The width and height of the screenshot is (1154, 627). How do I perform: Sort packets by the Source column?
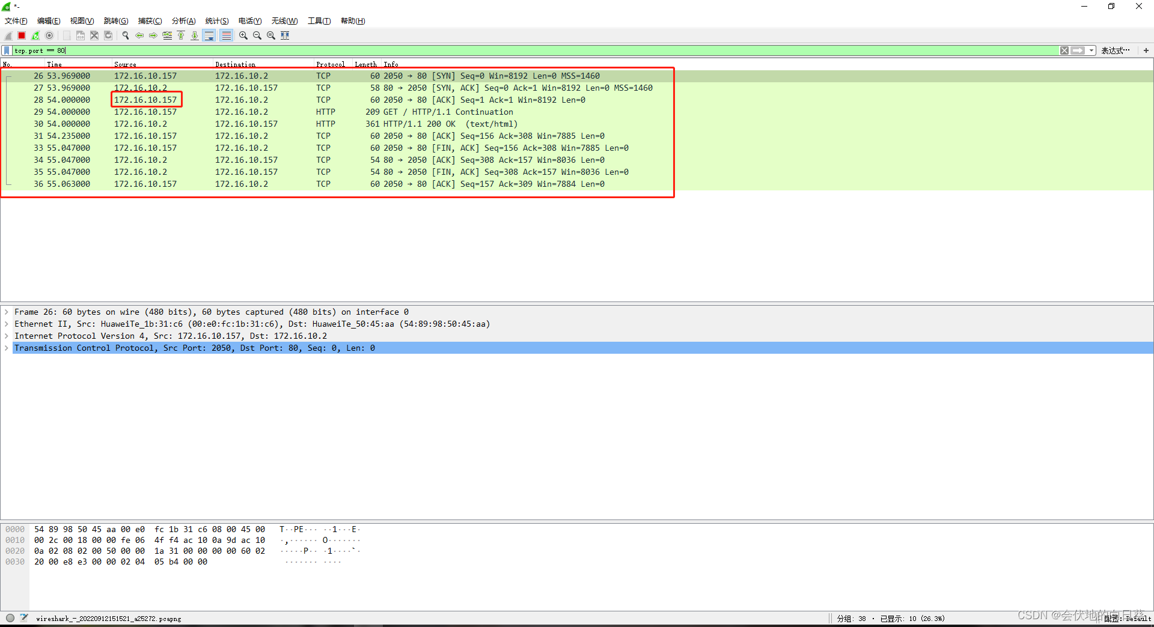[x=163, y=64]
